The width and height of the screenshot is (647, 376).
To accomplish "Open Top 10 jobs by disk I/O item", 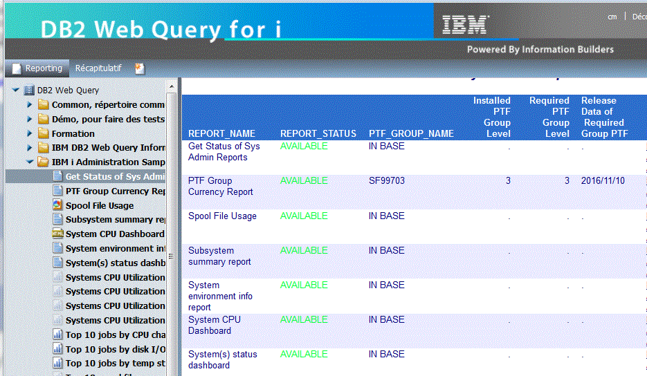I will [x=116, y=349].
